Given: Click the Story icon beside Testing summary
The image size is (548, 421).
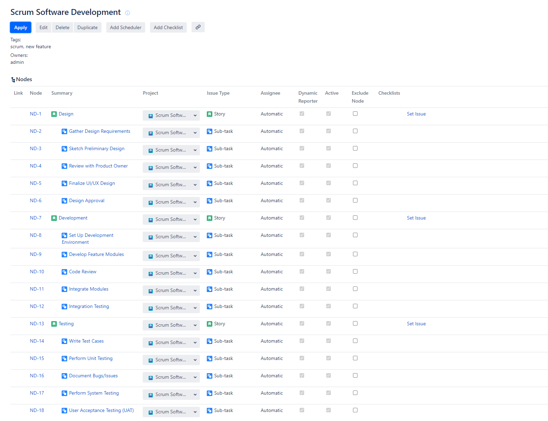Looking at the screenshot, I should pos(54,324).
